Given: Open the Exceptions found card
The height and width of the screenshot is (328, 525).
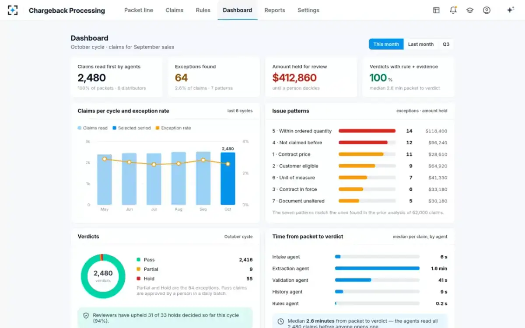Looking at the screenshot, I should (x=214, y=77).
